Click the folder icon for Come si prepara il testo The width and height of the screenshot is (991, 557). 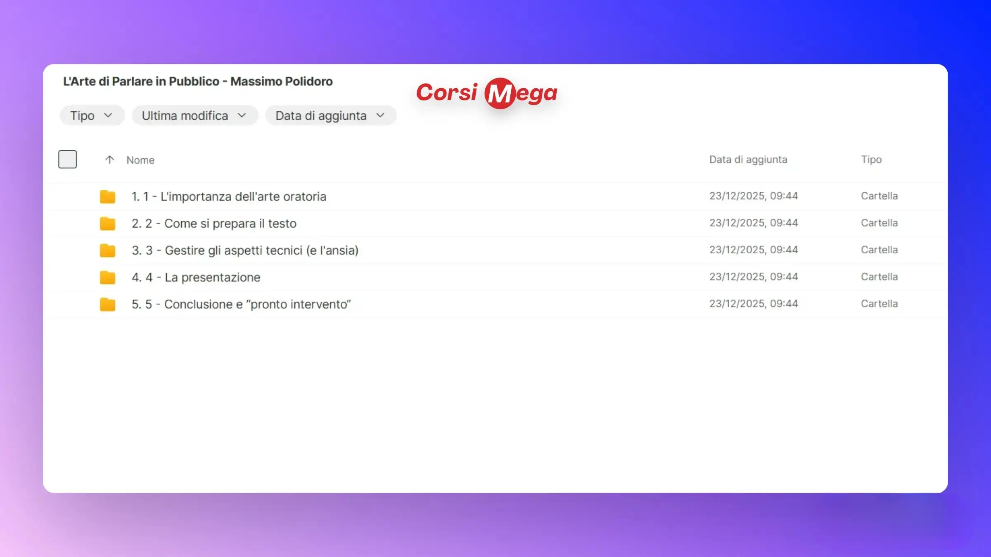[x=107, y=224]
